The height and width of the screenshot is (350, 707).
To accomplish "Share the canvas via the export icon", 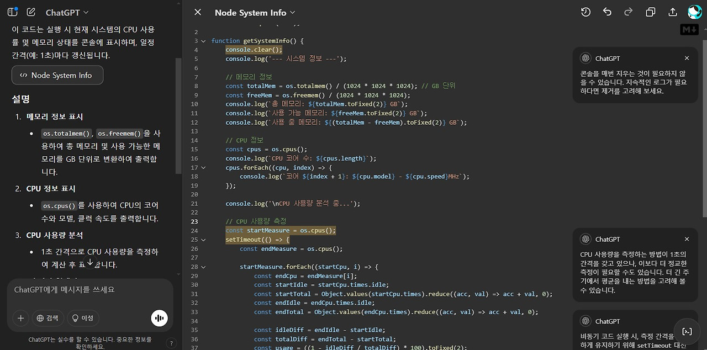I will pyautogui.click(x=672, y=12).
